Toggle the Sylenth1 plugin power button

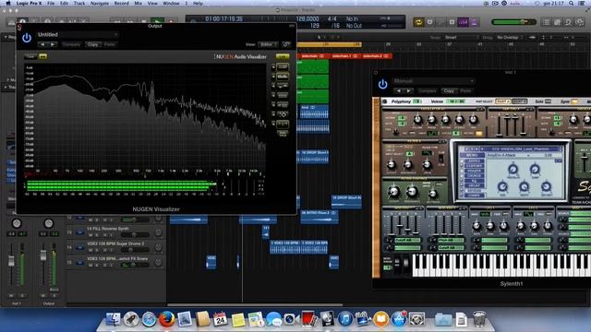(382, 84)
